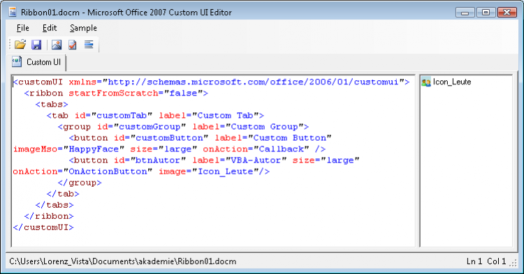Select the Icon_Leute image icon
The width and height of the screenshot is (524, 274).
pos(426,82)
